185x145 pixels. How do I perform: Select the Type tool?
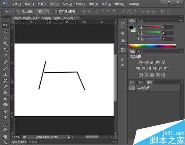5,118
